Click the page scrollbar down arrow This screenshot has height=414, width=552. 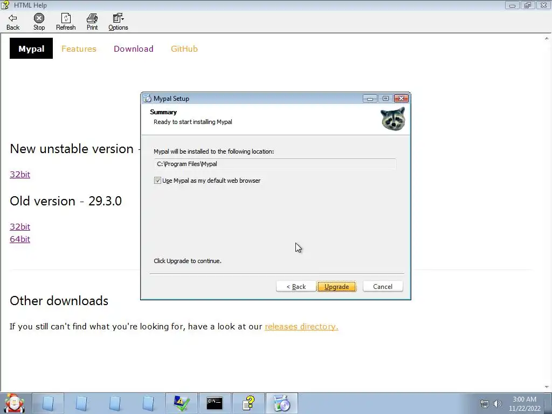tap(547, 387)
